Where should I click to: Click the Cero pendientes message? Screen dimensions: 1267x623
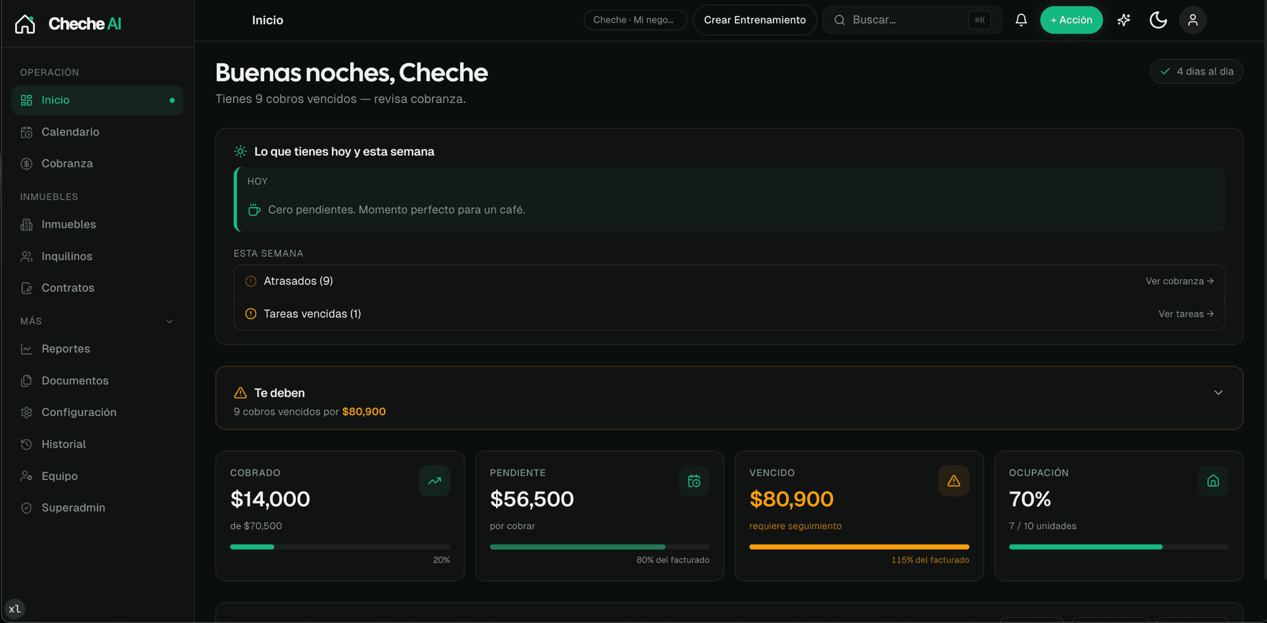[x=397, y=210]
